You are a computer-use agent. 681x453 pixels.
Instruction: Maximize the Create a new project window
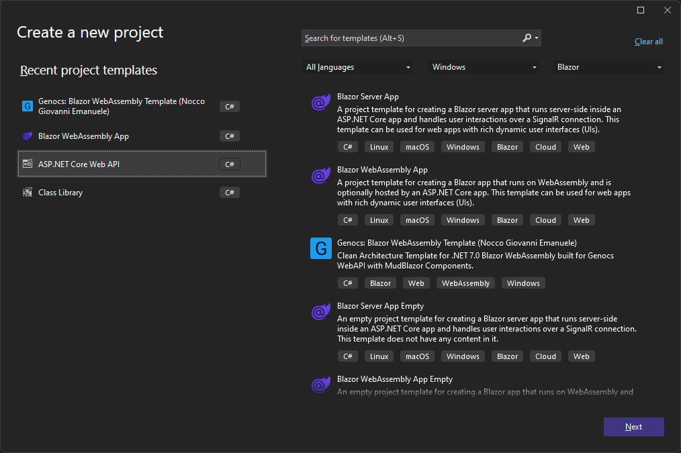pos(641,10)
